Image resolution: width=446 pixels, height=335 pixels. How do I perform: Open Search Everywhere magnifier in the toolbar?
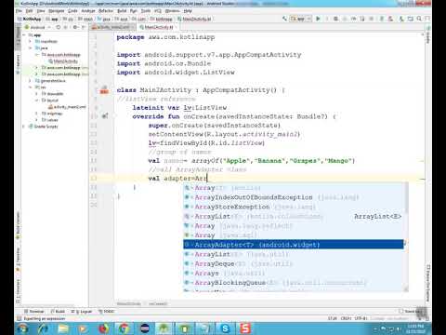[x=419, y=19]
